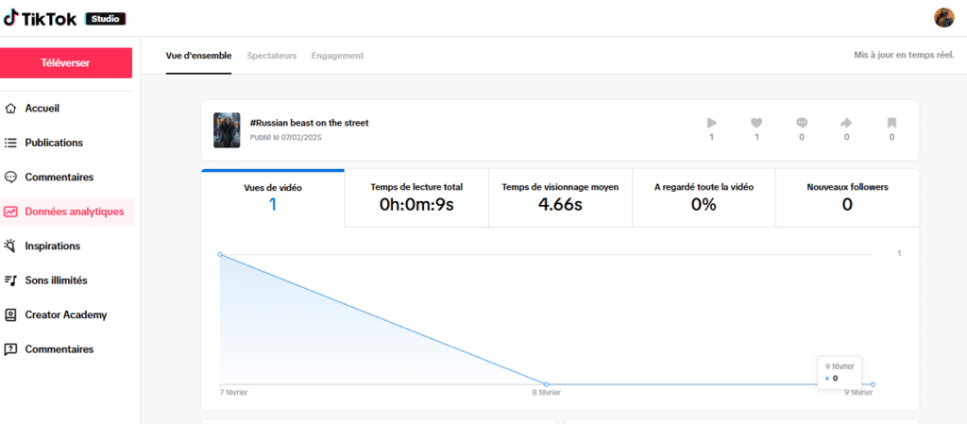The width and height of the screenshot is (967, 424).
Task: Click the speech-bubble comment count icon
Action: (802, 123)
